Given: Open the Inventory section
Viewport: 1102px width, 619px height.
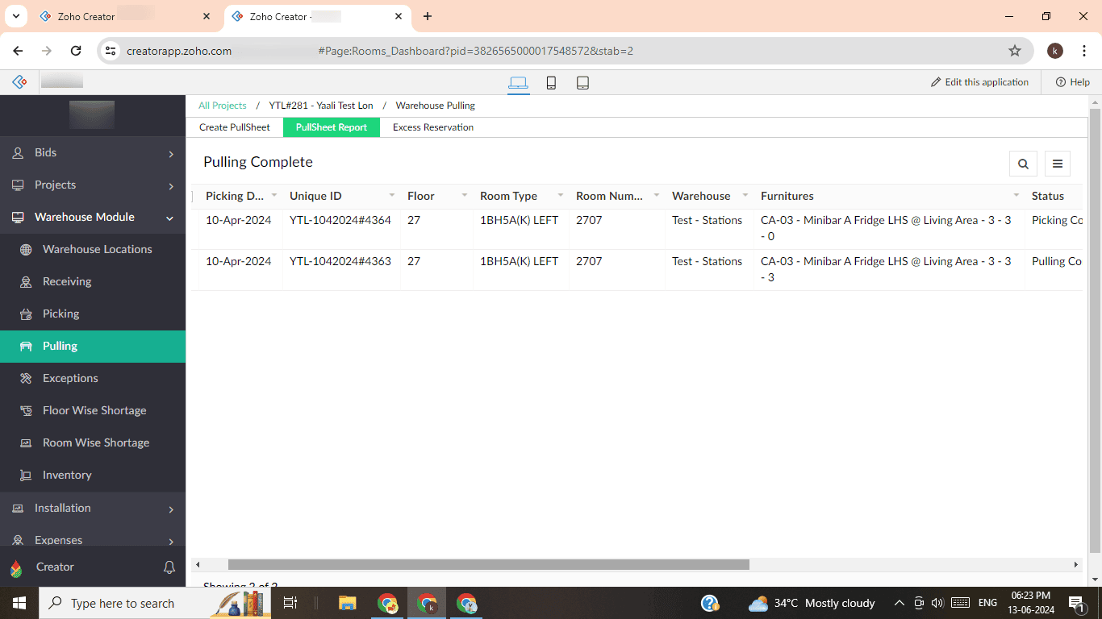Looking at the screenshot, I should tap(68, 475).
